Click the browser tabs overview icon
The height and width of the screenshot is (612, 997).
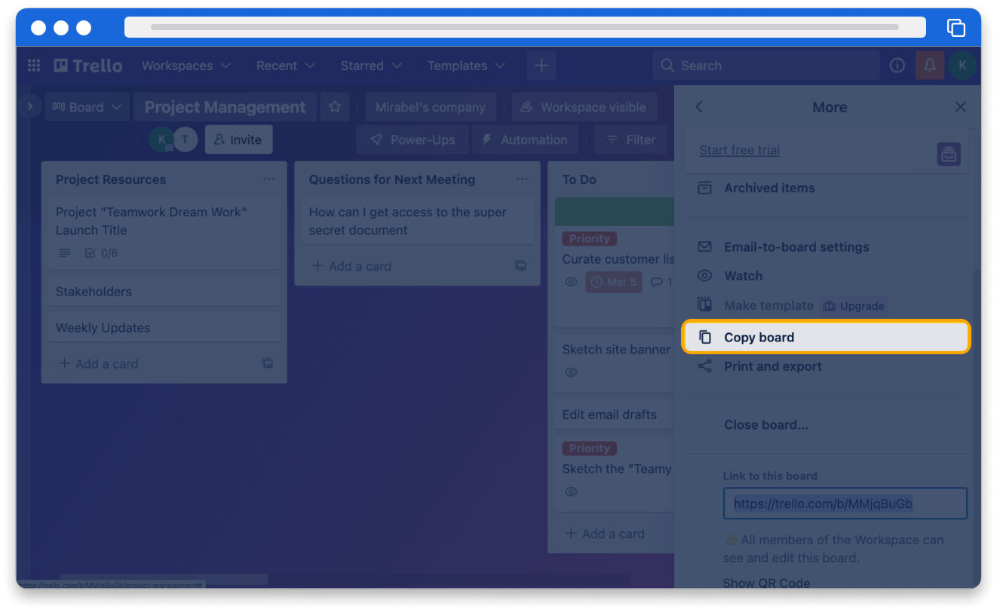[956, 28]
